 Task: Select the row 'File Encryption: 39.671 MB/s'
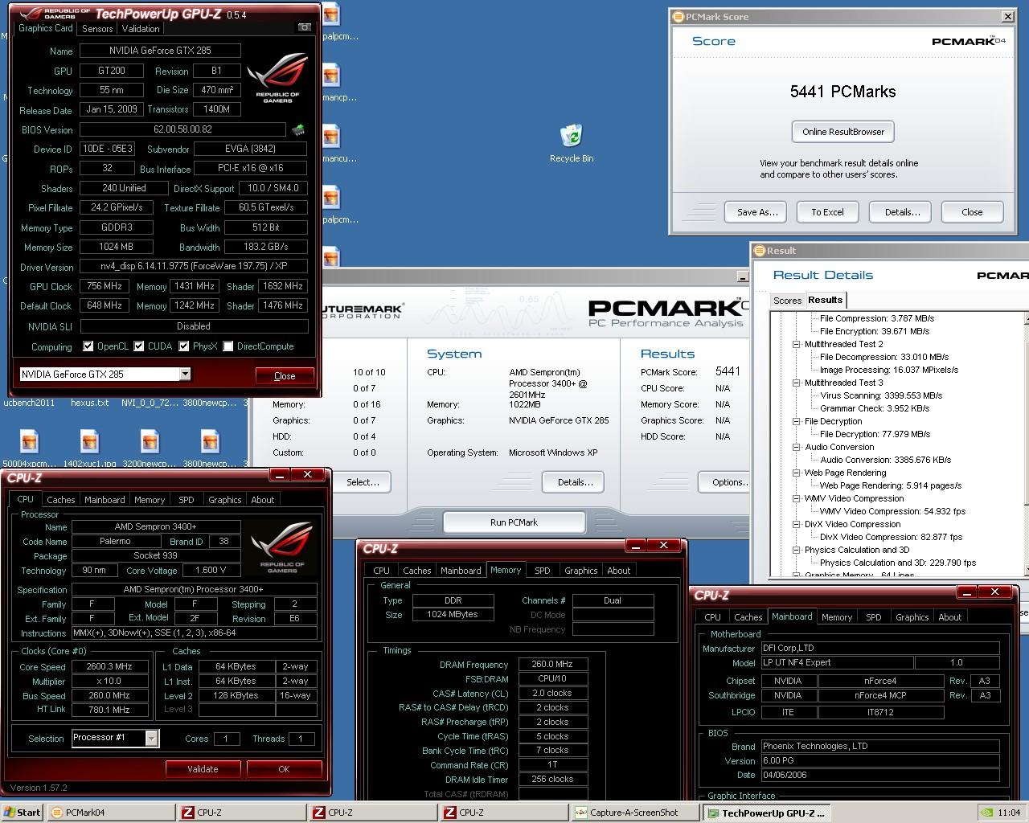click(875, 331)
